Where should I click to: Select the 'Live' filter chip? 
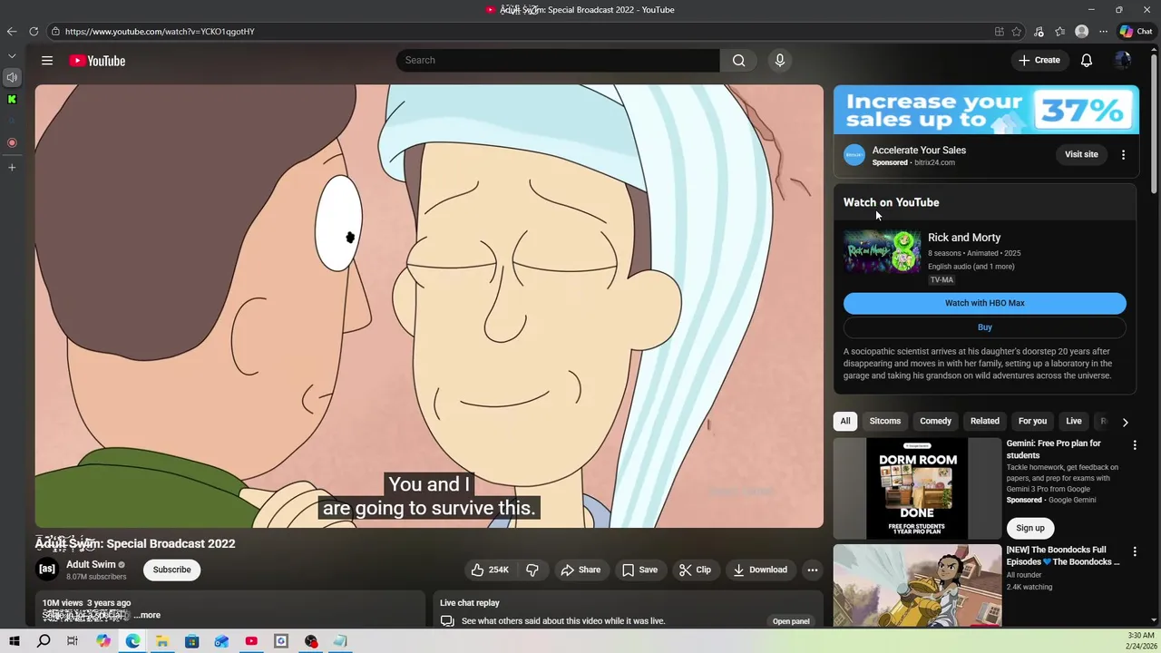[1074, 421]
